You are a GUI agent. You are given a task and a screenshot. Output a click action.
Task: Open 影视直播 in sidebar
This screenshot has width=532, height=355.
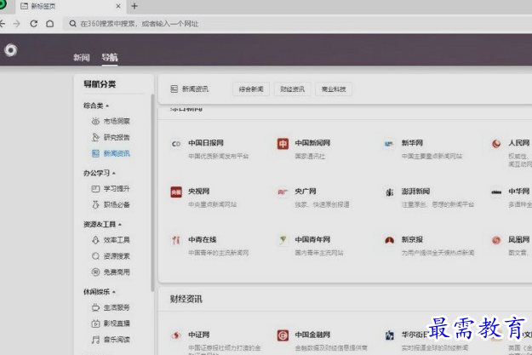click(111, 324)
